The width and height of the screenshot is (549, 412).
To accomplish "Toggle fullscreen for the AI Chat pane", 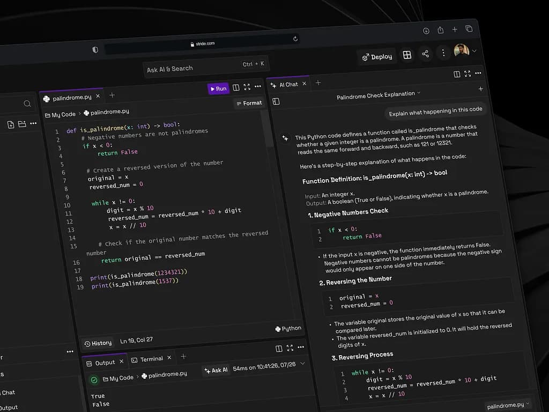I will coord(468,74).
